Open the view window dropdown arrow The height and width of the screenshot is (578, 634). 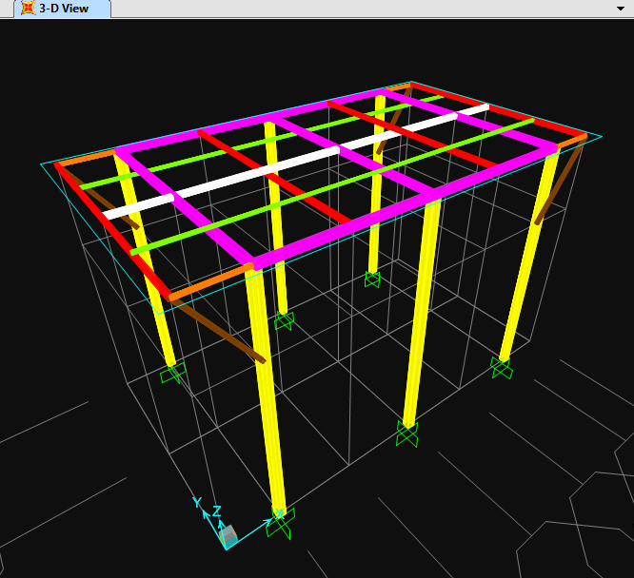click(621, 9)
